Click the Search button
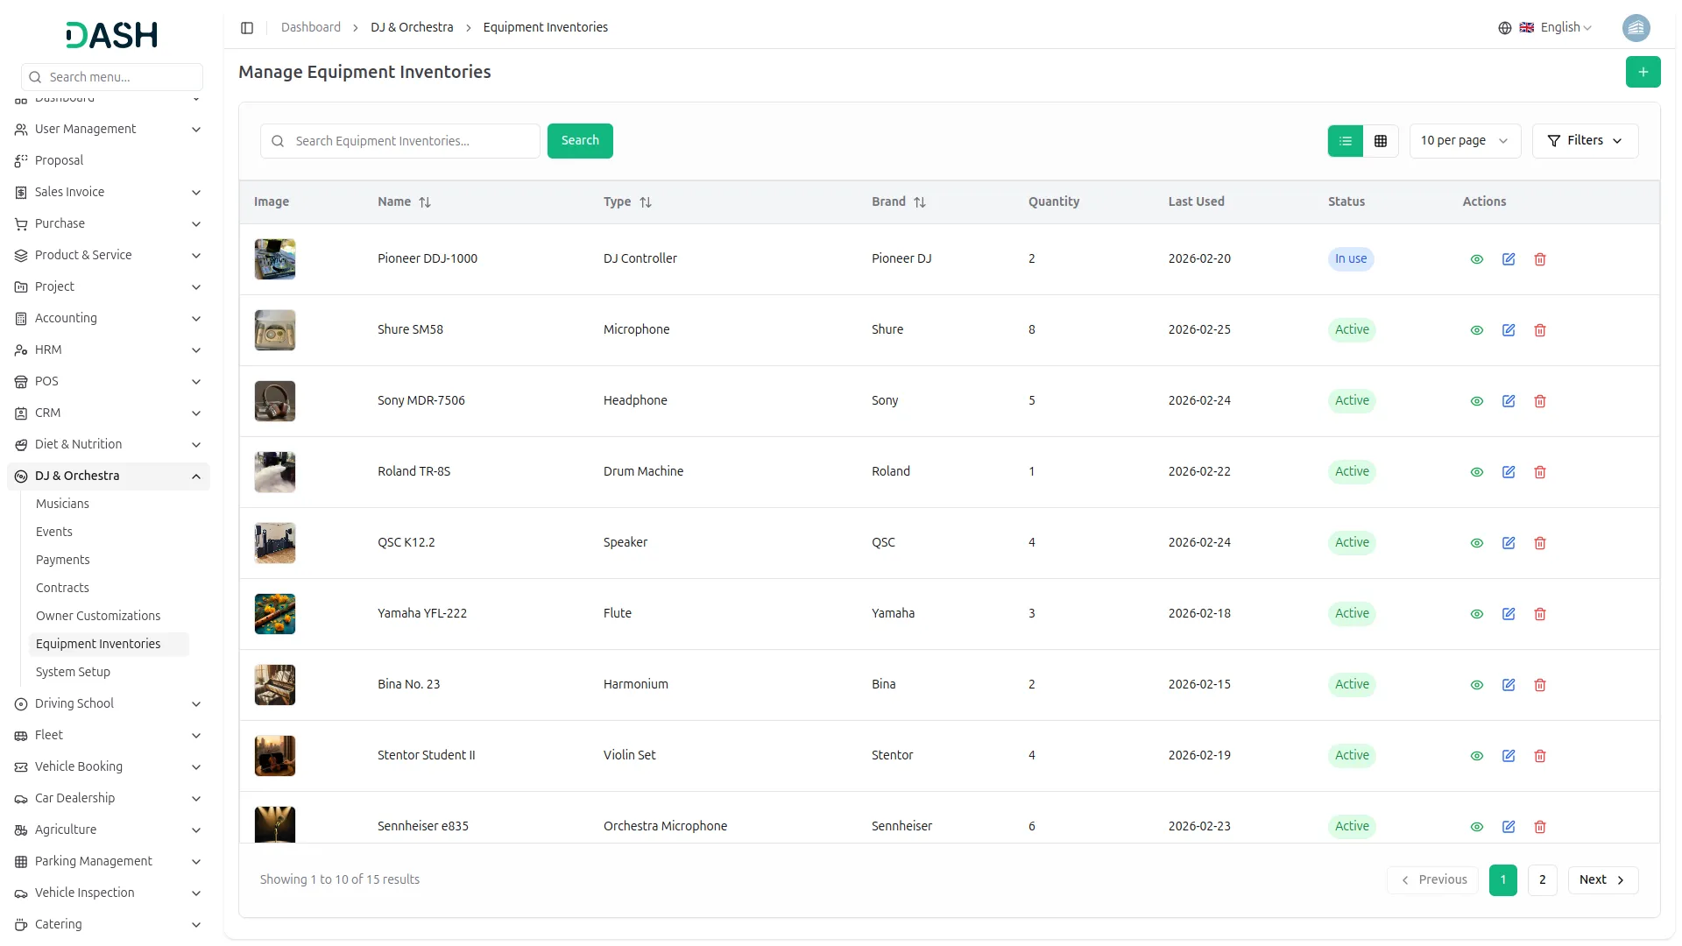Image resolution: width=1682 pixels, height=946 pixels. (x=580, y=141)
